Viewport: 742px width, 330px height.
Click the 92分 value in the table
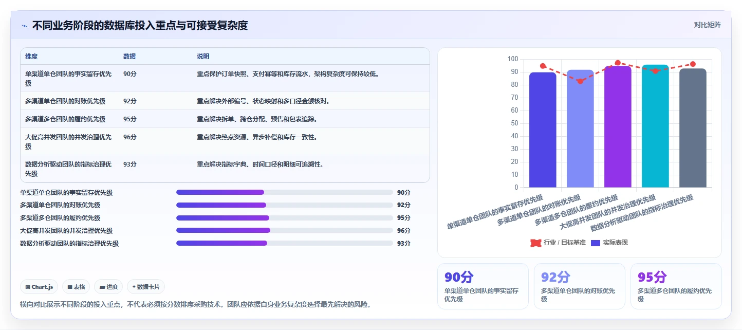(130, 101)
